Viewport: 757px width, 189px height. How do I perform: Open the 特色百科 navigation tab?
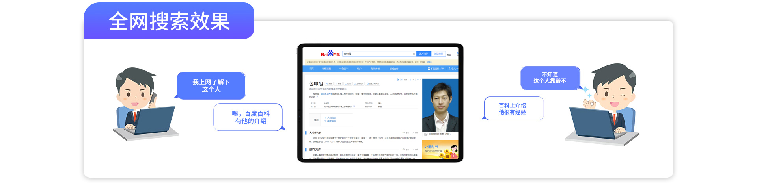(344, 69)
